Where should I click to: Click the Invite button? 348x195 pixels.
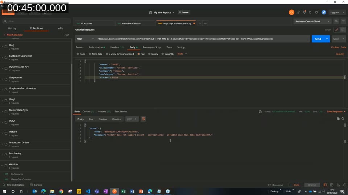point(184,12)
